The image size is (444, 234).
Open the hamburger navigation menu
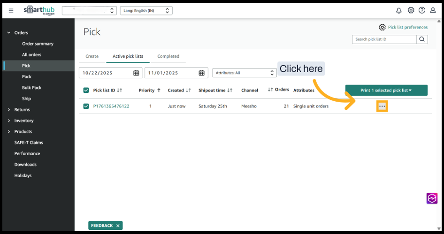tap(11, 10)
